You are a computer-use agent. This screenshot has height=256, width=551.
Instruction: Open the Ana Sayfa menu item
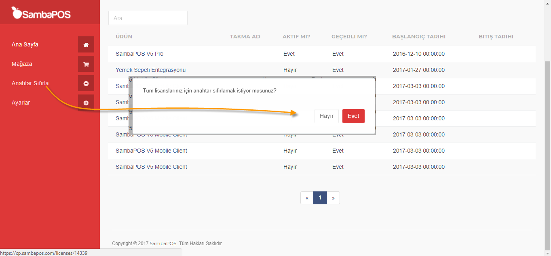25,44
